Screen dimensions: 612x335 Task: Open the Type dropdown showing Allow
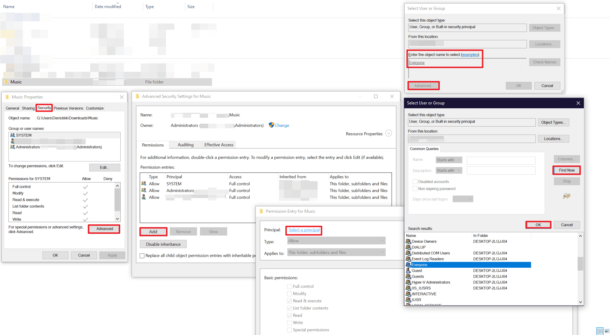point(336,241)
